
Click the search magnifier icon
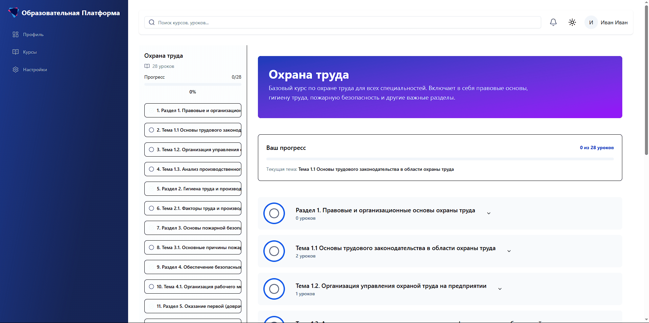pos(151,22)
